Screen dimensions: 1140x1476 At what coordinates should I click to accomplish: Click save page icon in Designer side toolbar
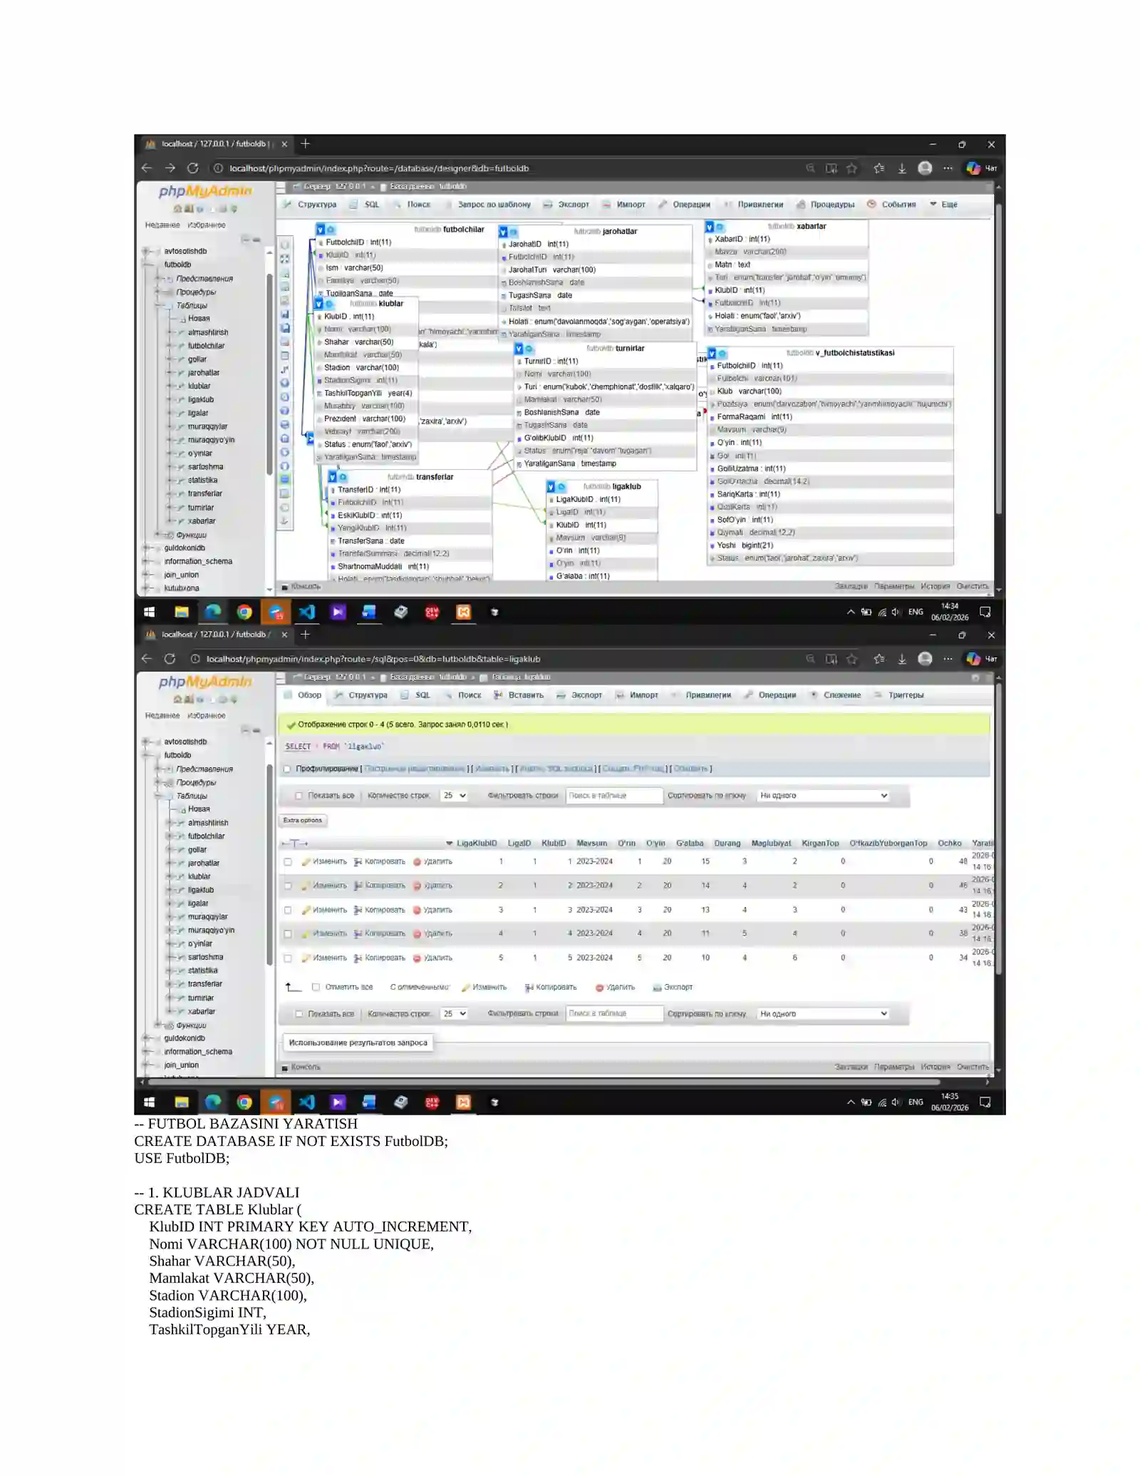[285, 314]
